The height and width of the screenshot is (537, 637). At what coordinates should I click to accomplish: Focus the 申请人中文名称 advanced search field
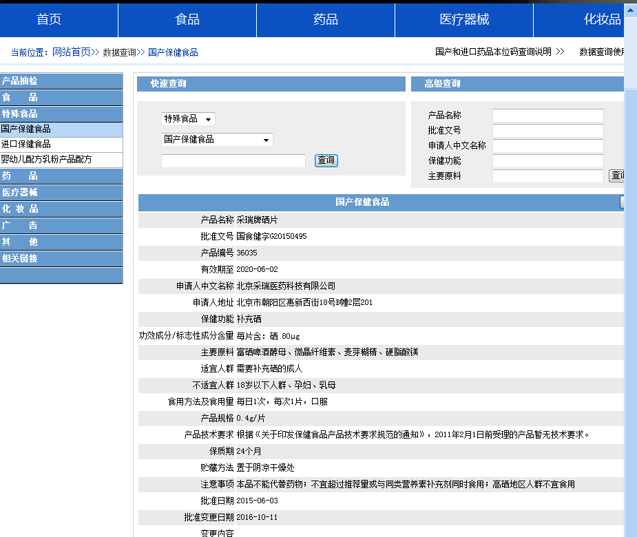pyautogui.click(x=548, y=146)
